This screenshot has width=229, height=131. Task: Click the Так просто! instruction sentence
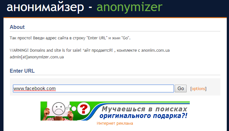click(70, 38)
